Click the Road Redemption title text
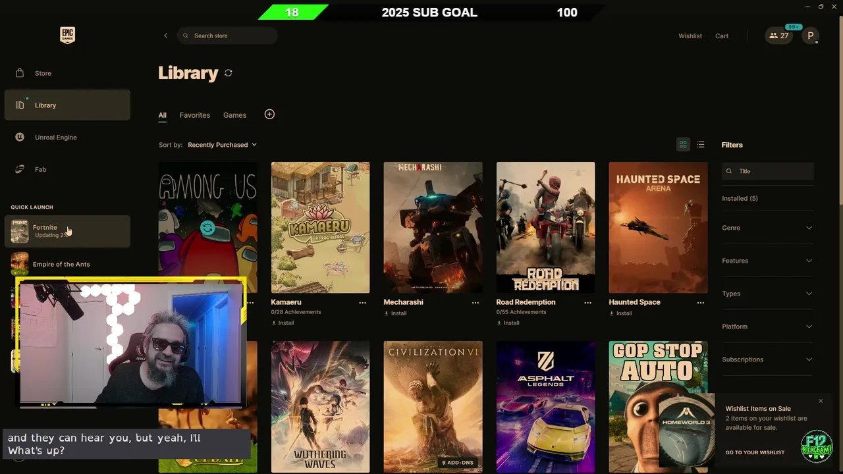 point(526,302)
